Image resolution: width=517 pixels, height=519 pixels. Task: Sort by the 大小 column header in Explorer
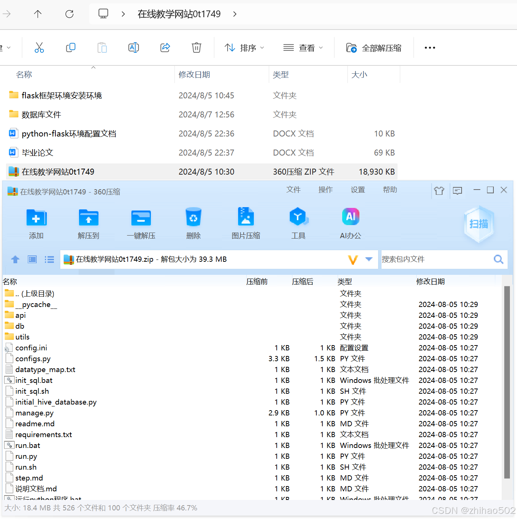359,74
